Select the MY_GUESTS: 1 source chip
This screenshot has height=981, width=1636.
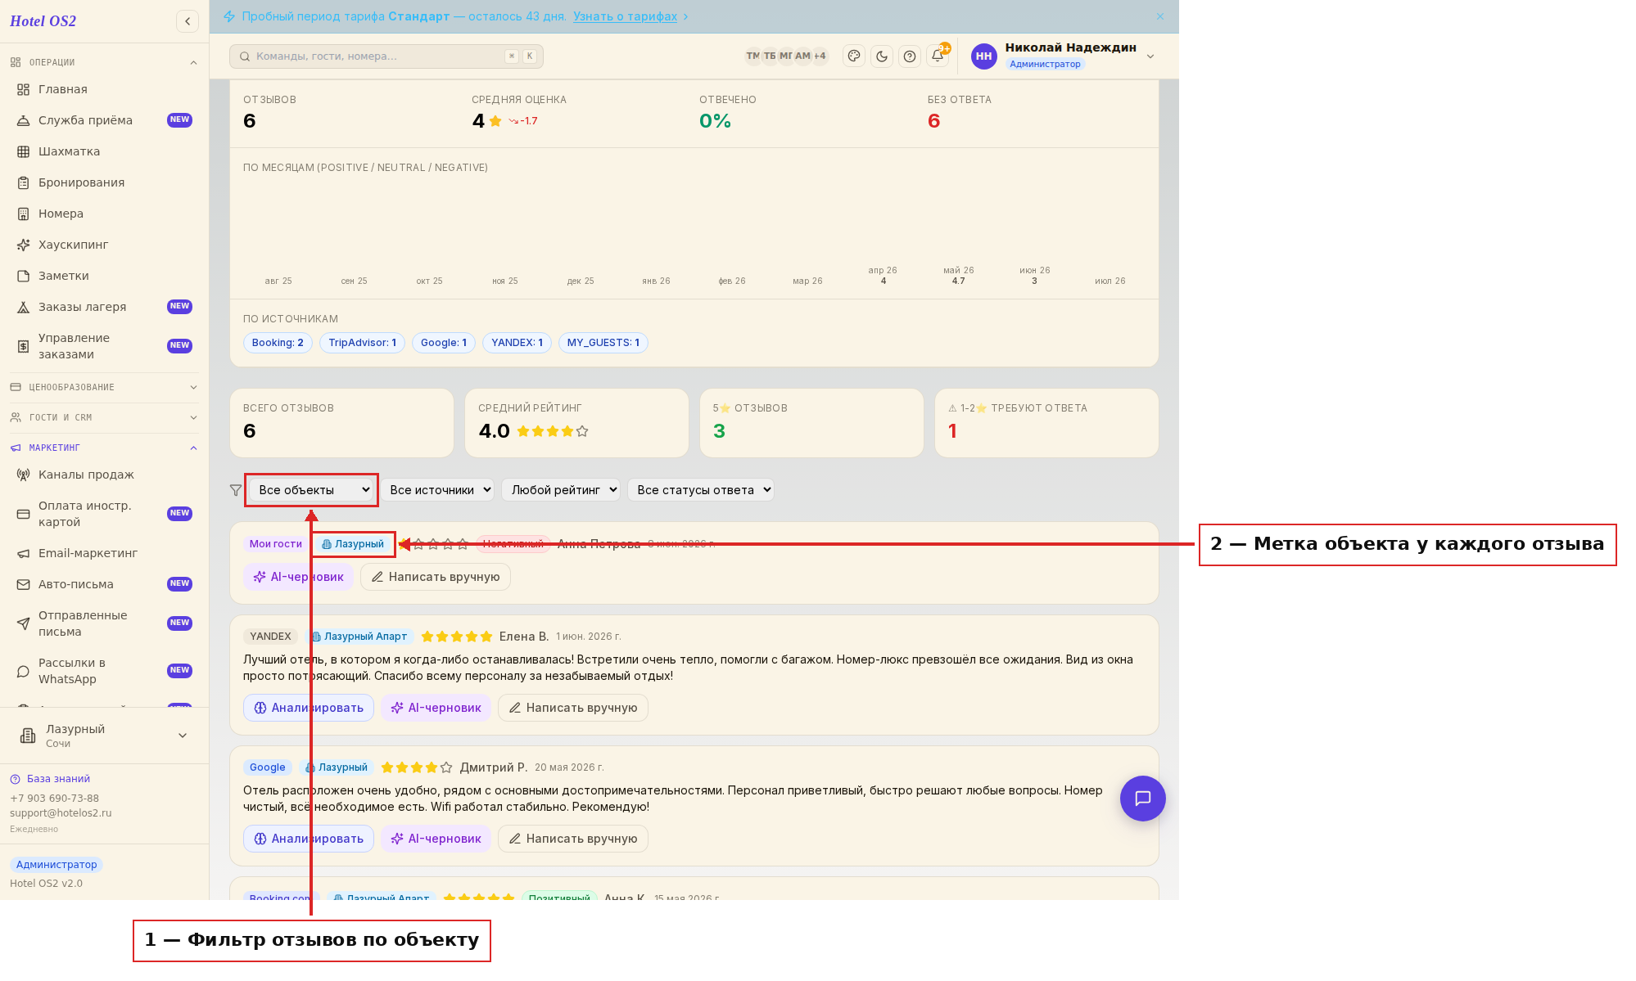(x=603, y=343)
